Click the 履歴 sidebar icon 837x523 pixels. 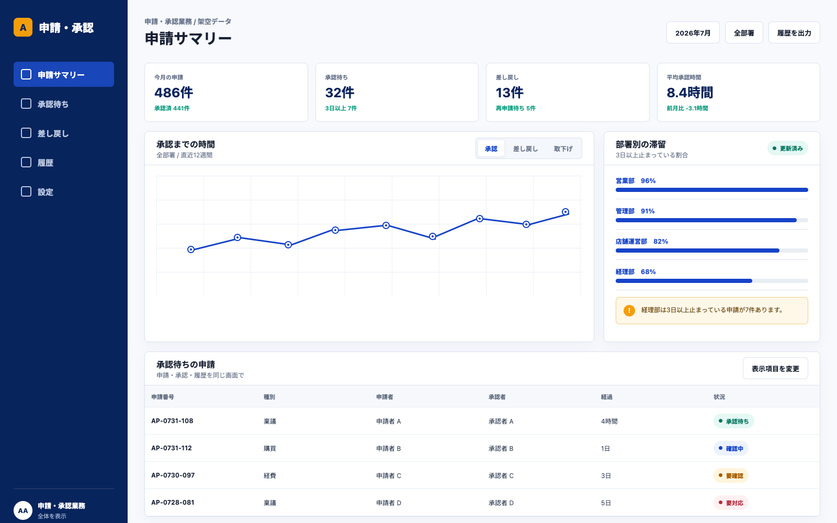[26, 162]
